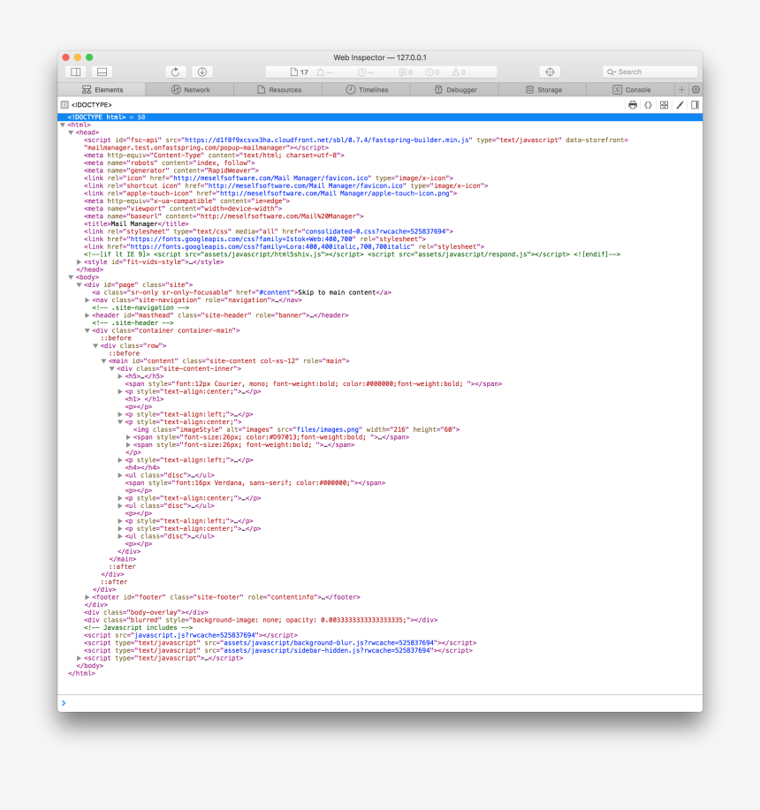Activate the element inspection crosshair icon

coord(550,72)
